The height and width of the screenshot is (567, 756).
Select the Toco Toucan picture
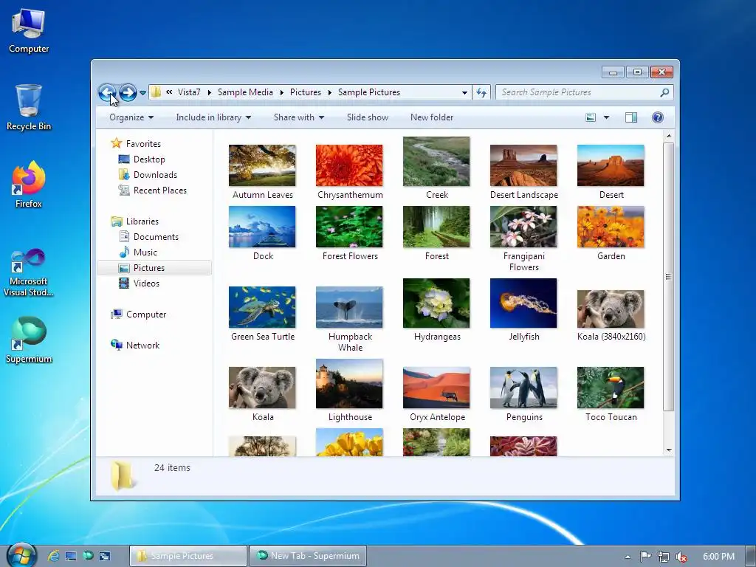pyautogui.click(x=611, y=394)
